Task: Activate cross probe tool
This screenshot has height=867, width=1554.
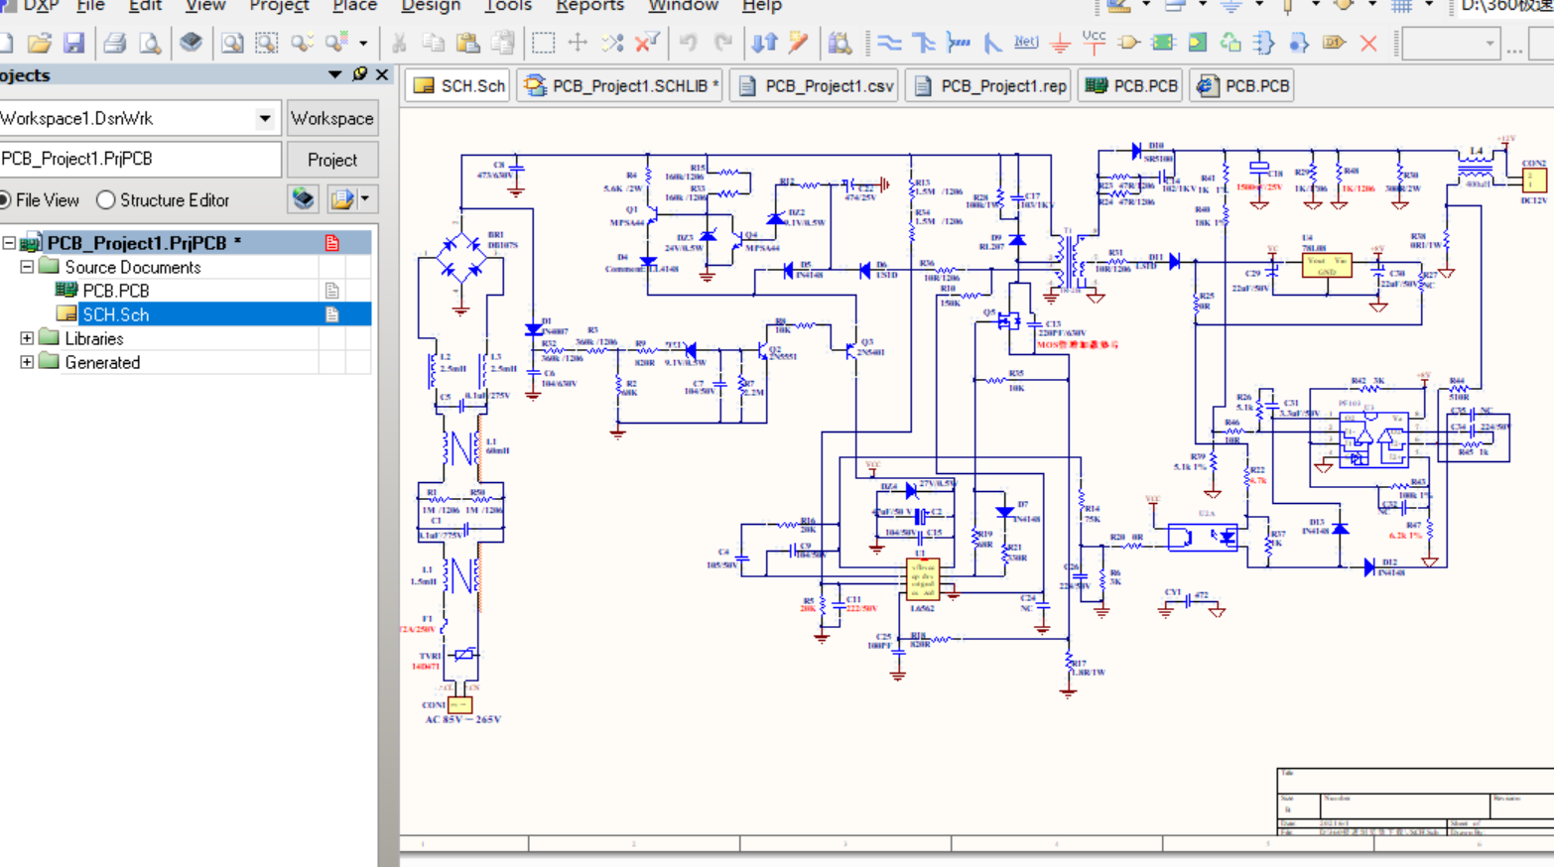Action: click(x=799, y=43)
